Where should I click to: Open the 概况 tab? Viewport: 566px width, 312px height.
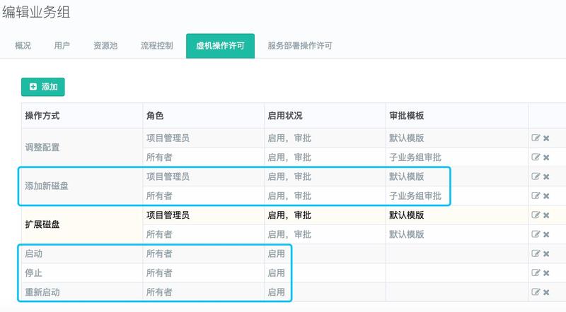tap(23, 46)
